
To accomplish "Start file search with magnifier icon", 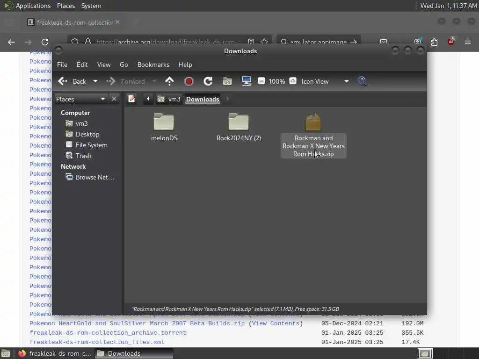I will click(x=363, y=81).
